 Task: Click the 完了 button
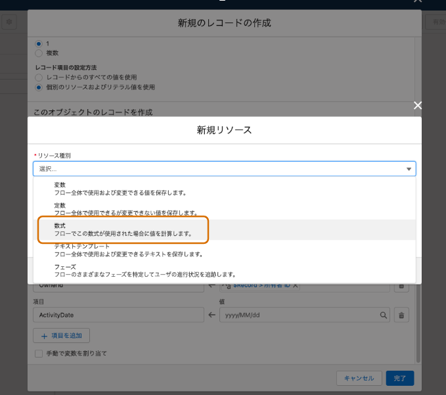[x=400, y=378]
